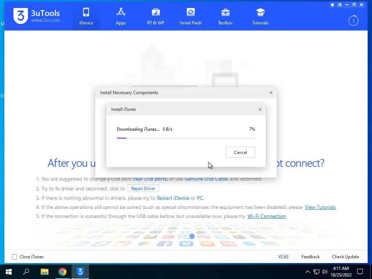The height and width of the screenshot is (279, 372).
Task: Click the V2.63 version label
Action: click(x=283, y=257)
